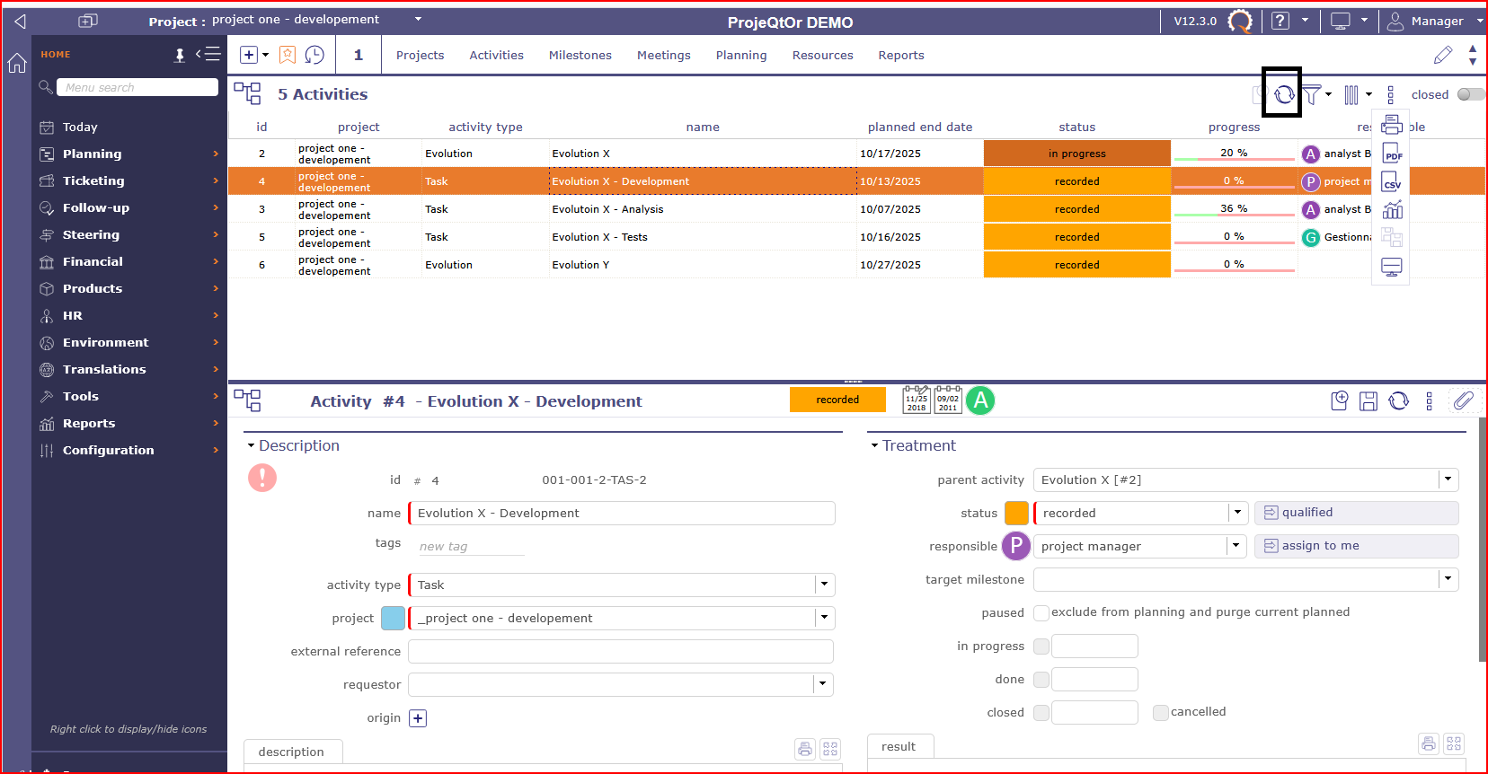
Task: Open the filter list icon
Action: [x=1312, y=94]
